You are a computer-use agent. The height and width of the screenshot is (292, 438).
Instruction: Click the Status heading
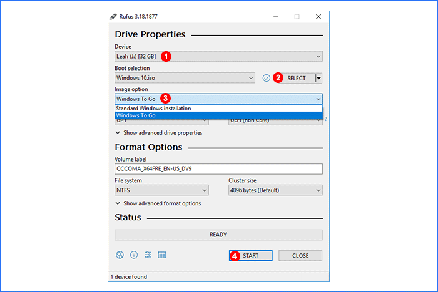coord(128,217)
